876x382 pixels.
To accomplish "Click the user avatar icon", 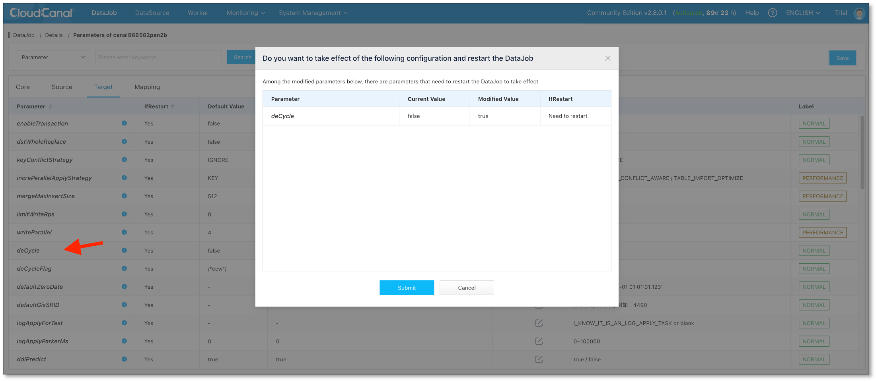I will (x=859, y=13).
